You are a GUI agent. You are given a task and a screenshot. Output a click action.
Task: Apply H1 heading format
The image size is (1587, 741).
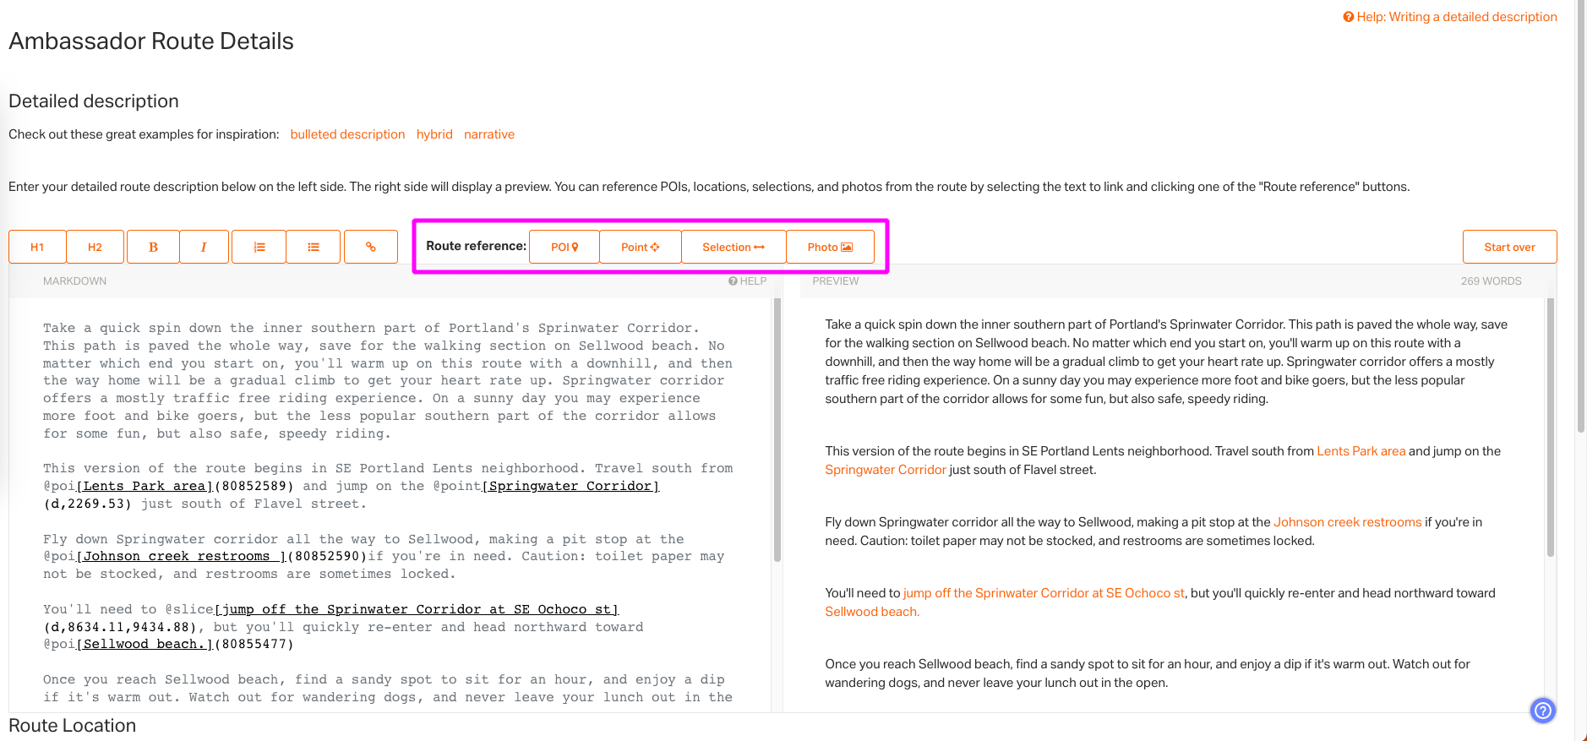pyautogui.click(x=37, y=247)
